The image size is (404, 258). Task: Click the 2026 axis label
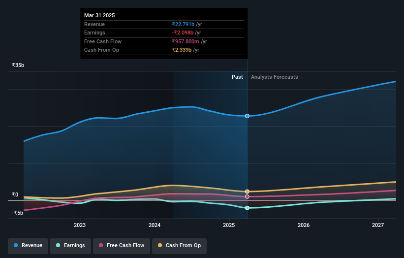click(304, 226)
